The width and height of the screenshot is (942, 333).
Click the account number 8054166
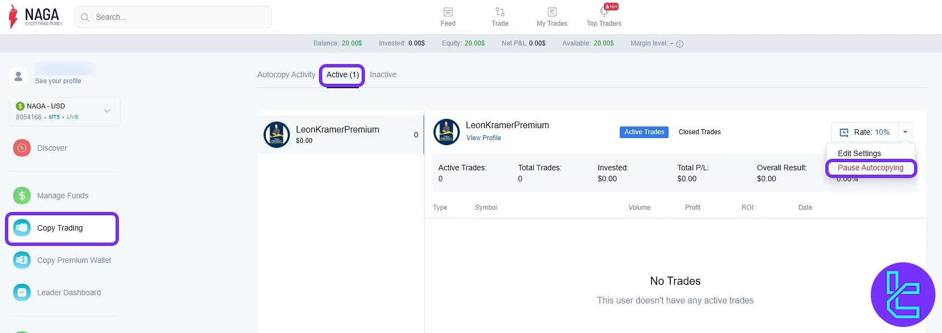point(28,117)
